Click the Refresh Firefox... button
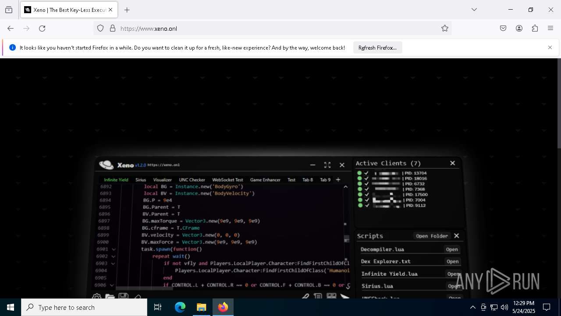This screenshot has height=316, width=561. click(x=377, y=47)
